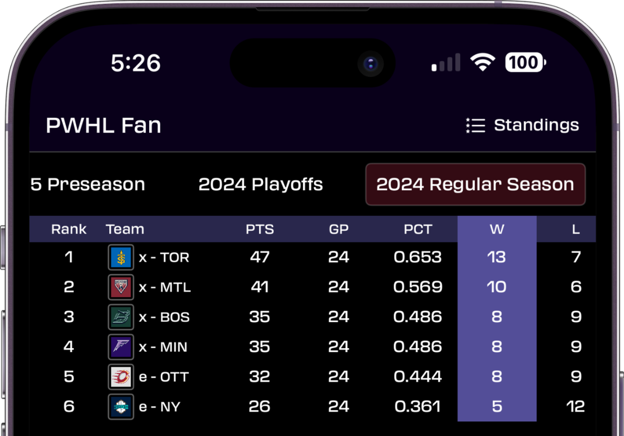Viewport: 624px width, 436px height.
Task: Select the New York Sirens logo
Action: tap(121, 407)
